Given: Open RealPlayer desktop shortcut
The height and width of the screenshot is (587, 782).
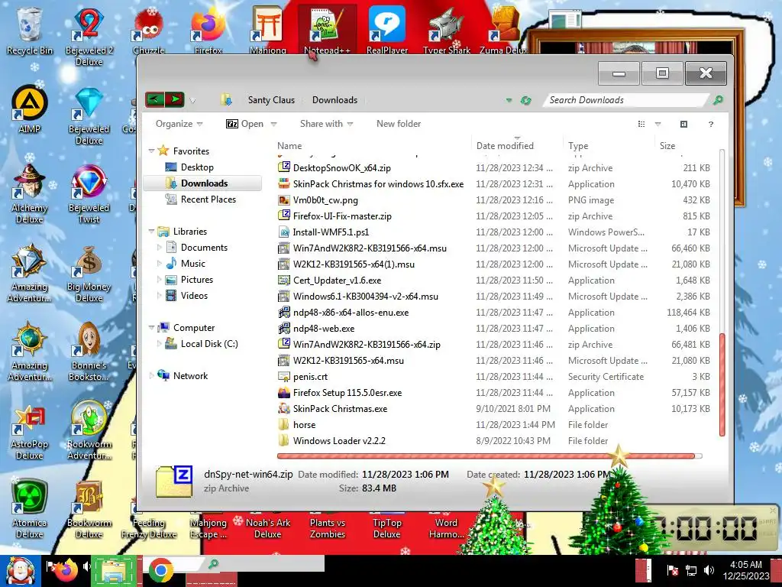Looking at the screenshot, I should point(387,31).
